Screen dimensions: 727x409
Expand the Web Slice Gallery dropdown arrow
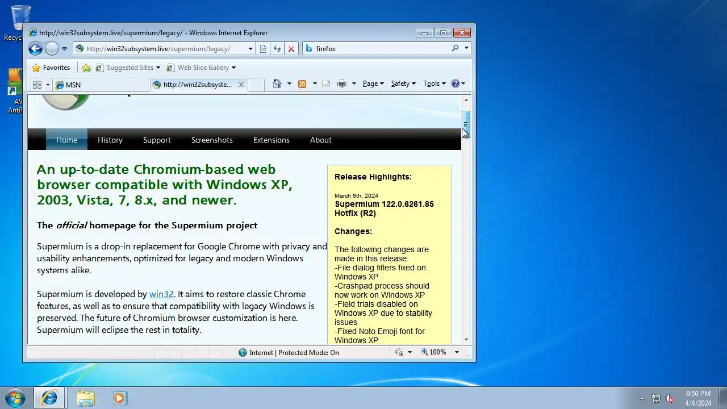[x=233, y=68]
